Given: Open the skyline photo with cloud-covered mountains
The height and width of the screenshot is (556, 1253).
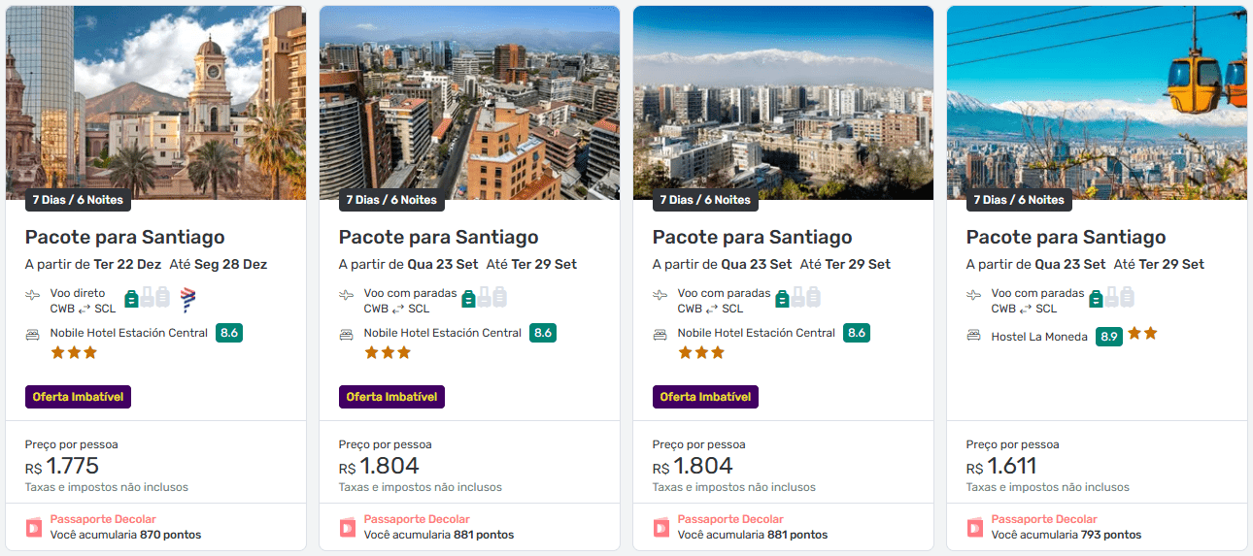Looking at the screenshot, I should 783,97.
